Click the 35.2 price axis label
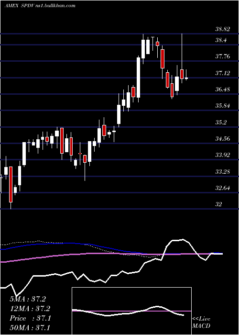Screen dimensions: 239x335 pyautogui.click(x=221, y=122)
